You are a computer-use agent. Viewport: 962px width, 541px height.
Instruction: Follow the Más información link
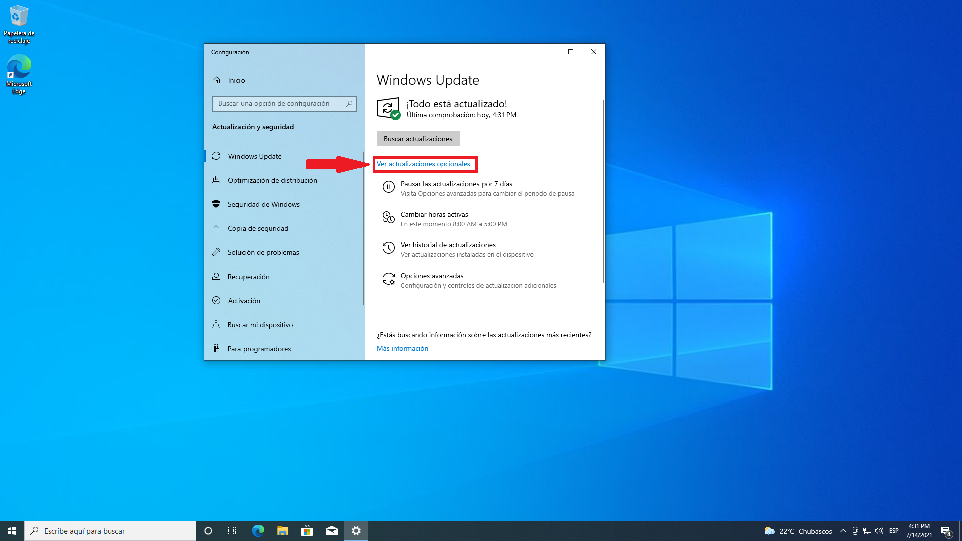402,348
